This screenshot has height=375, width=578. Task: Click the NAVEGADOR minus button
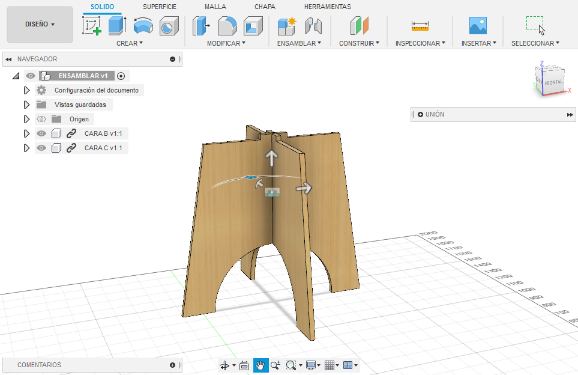(172, 59)
